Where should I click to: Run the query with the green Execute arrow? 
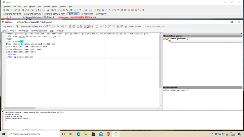[x=54, y=26]
